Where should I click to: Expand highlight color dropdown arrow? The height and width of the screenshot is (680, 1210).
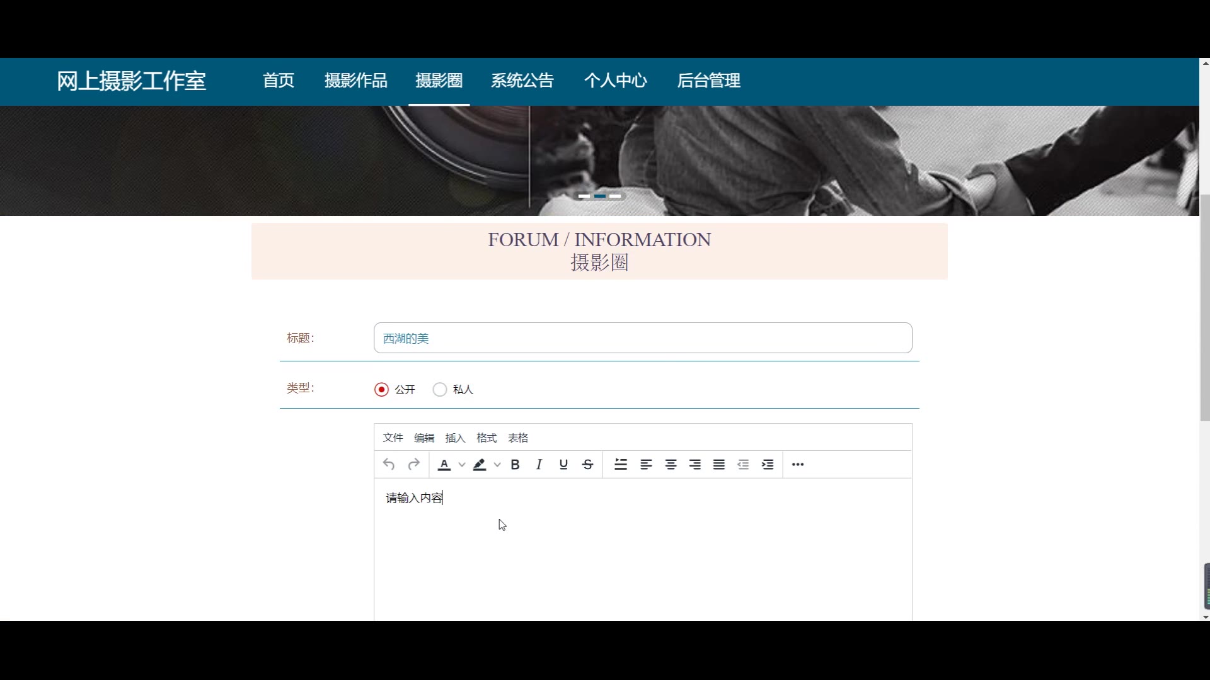(x=497, y=465)
